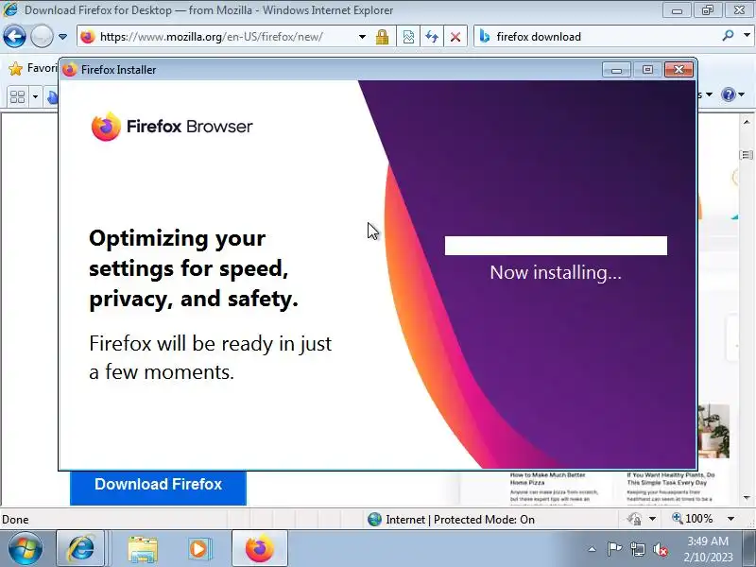View the security lock report icon
Screen dimensions: 756x567
click(x=383, y=37)
